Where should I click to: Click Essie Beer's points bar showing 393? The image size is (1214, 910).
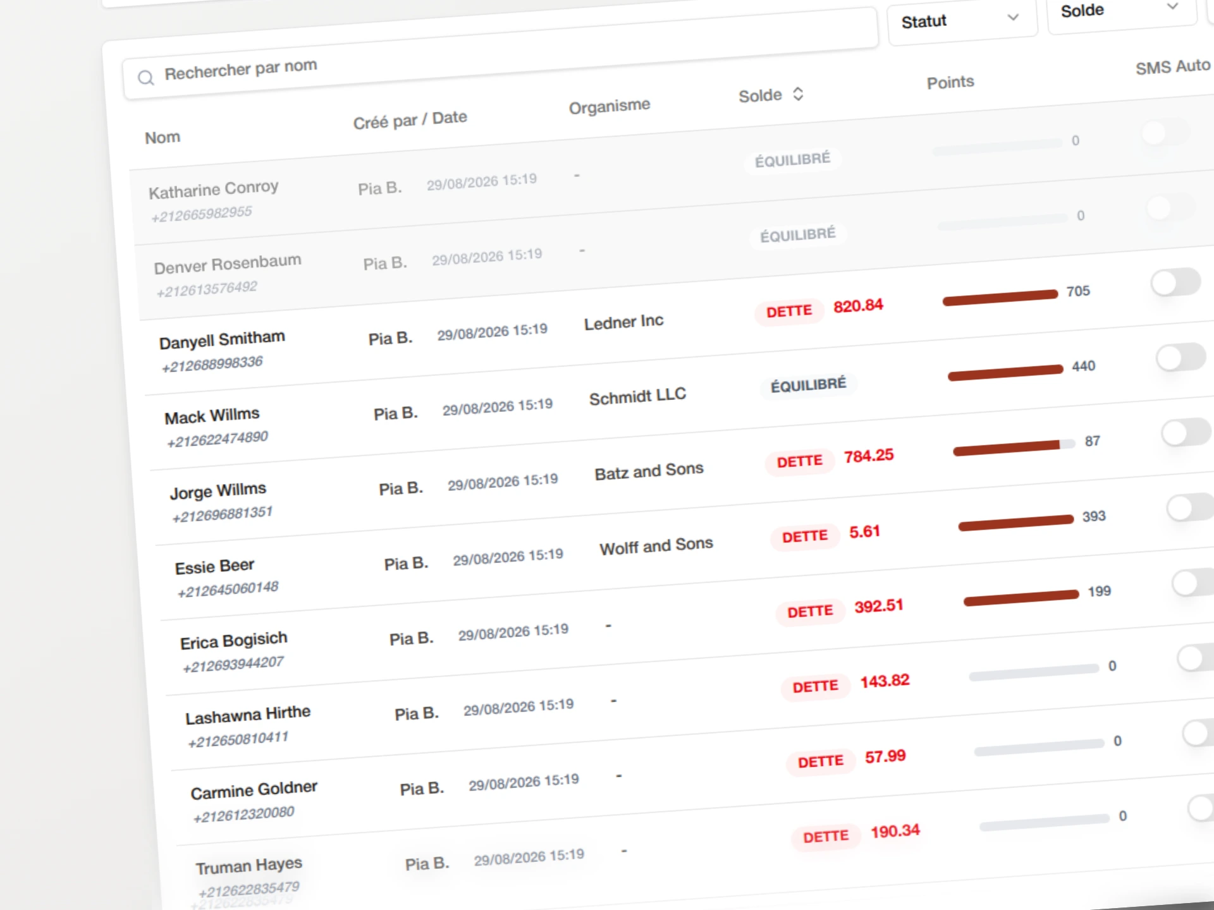point(1016,523)
